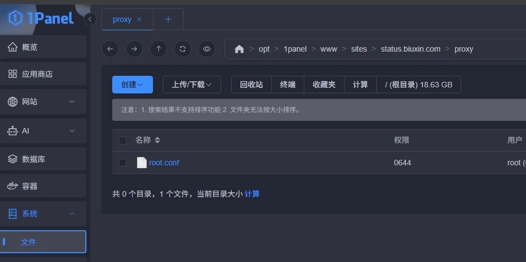Viewport: 526px width, 262px height.
Task: Tick the root.conf row checkbox
Action: (x=123, y=163)
